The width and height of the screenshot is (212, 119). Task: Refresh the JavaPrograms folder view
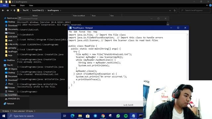(175, 10)
